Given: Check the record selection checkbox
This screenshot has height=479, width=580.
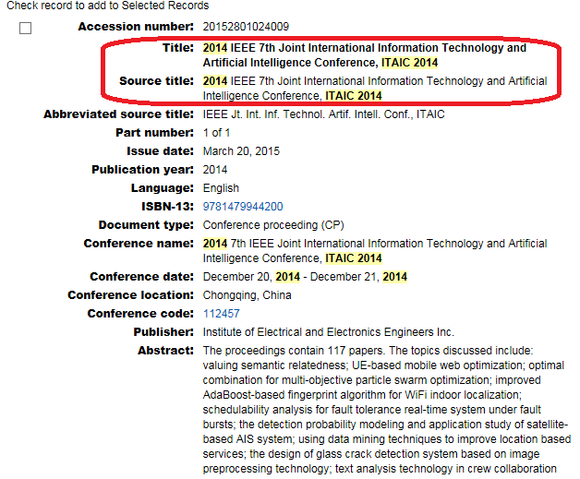Looking at the screenshot, I should (x=25, y=28).
